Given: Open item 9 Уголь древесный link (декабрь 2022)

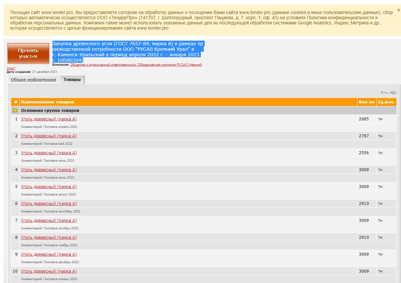Looking at the screenshot, I should (49, 254).
